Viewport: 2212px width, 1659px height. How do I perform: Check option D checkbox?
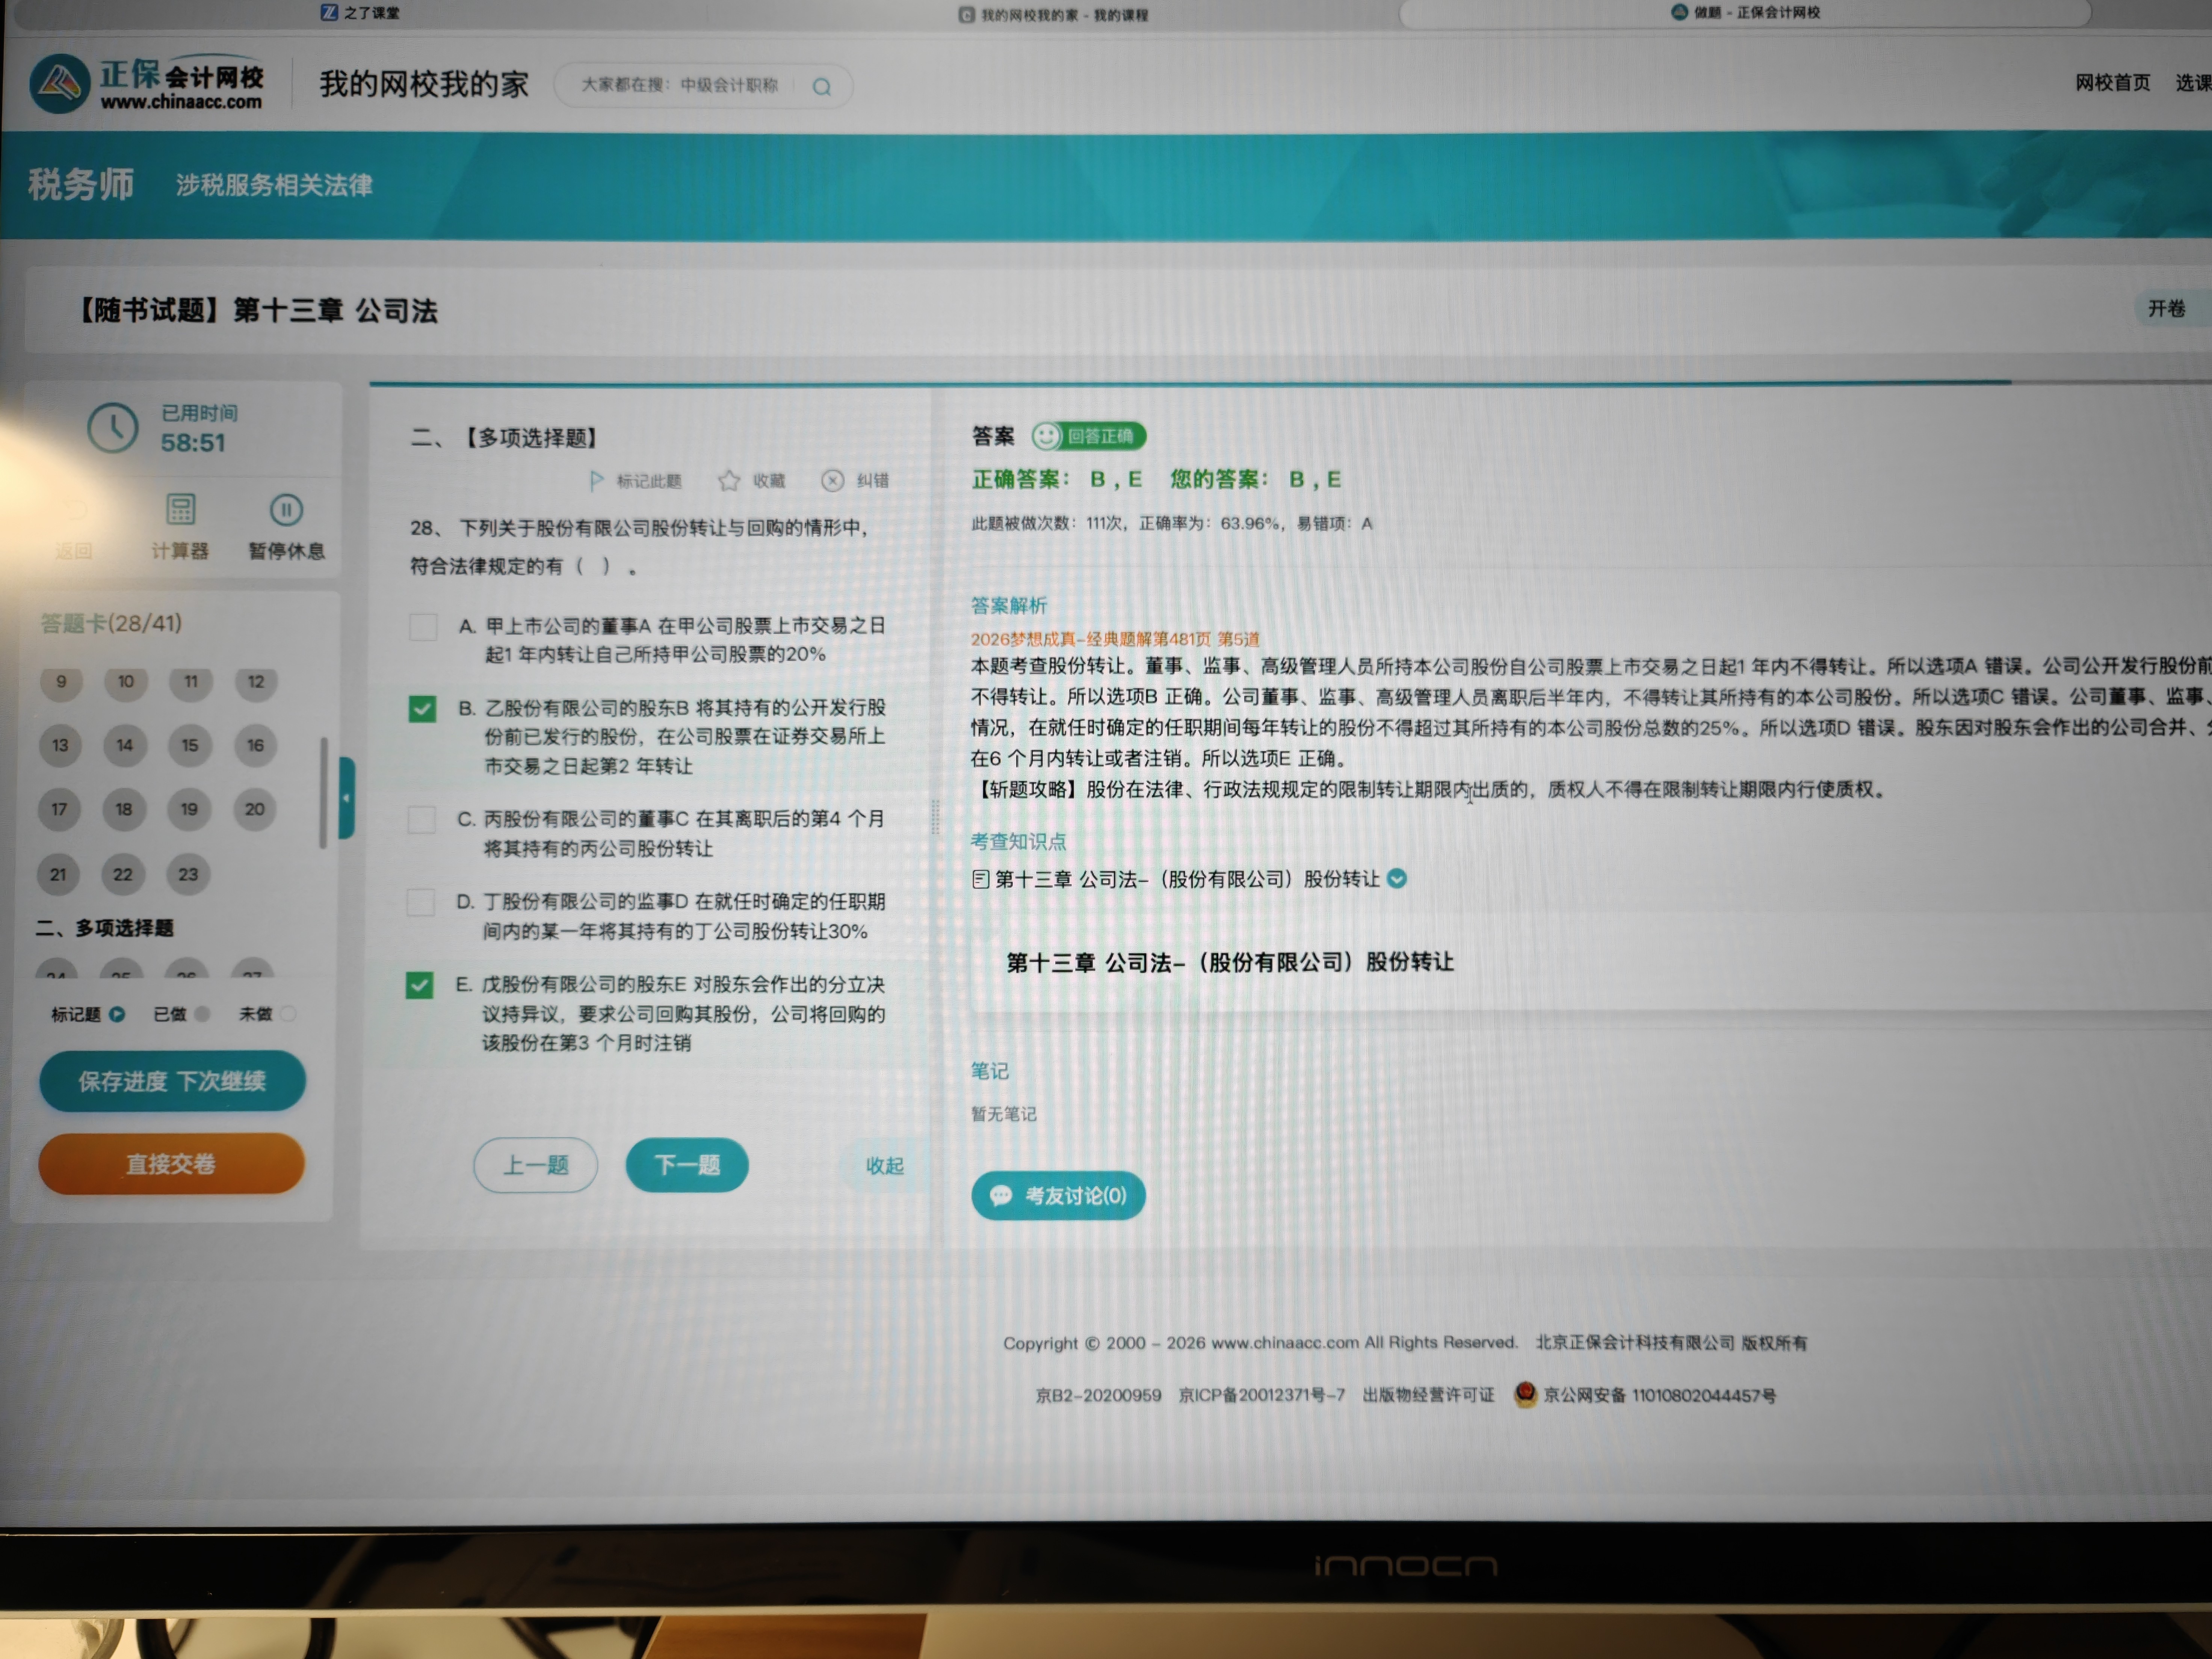tap(420, 903)
